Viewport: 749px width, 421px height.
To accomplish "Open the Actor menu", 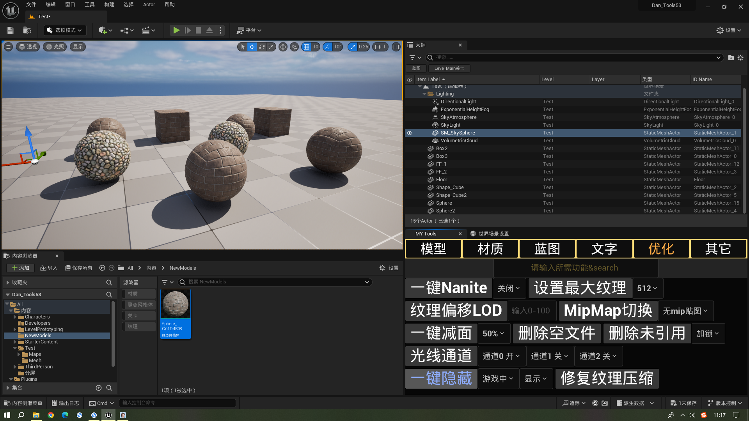I will [x=149, y=5].
